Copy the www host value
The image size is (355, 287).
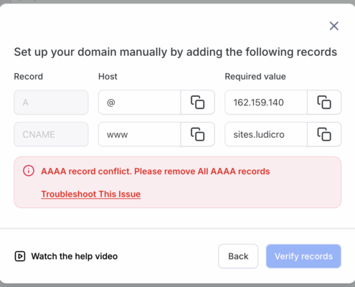[x=198, y=134]
